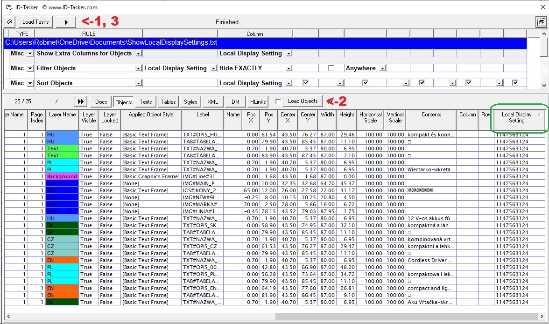Click horizontal scrollbar left arrow of objects table
This screenshot has width=549, height=324.
[8, 317]
